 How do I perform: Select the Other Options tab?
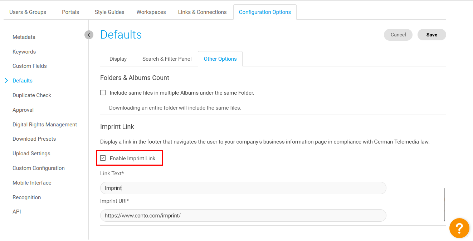tap(220, 59)
